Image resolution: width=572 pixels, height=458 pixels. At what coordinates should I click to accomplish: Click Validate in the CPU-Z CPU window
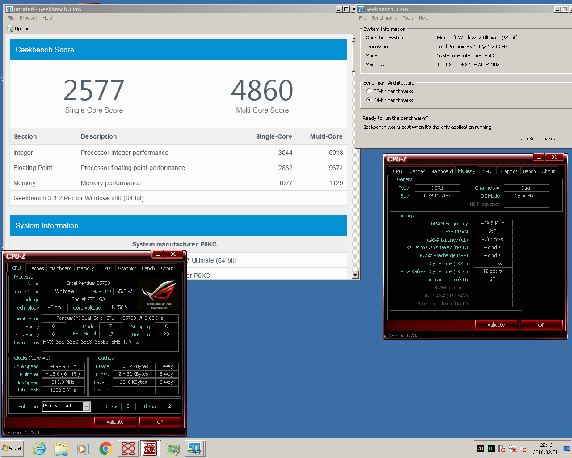(115, 422)
